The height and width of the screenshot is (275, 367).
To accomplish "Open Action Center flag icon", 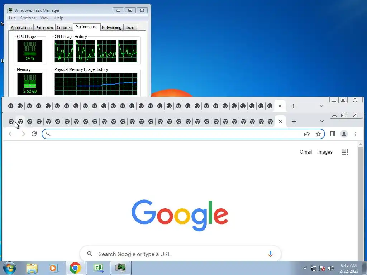I will [x=322, y=268].
